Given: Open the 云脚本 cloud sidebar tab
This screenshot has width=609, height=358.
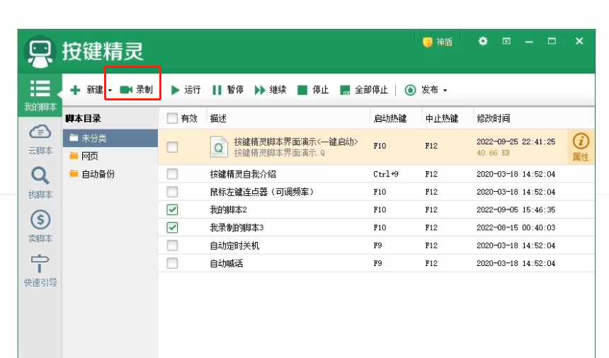Looking at the screenshot, I should pos(40,139).
